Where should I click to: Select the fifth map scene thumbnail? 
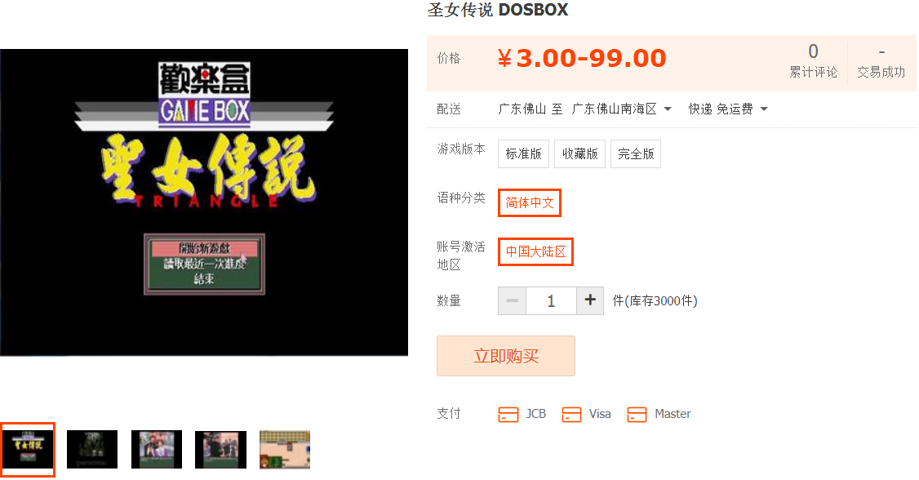pyautogui.click(x=285, y=450)
